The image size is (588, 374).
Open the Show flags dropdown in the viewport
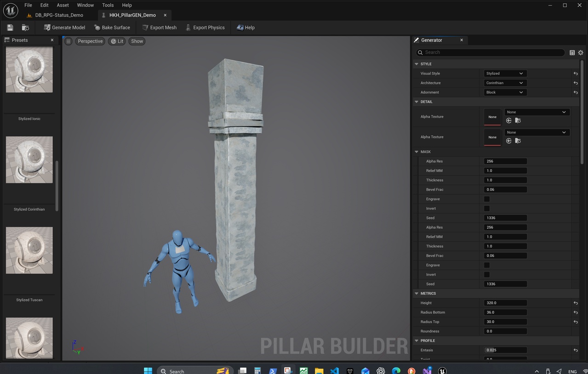coord(137,41)
